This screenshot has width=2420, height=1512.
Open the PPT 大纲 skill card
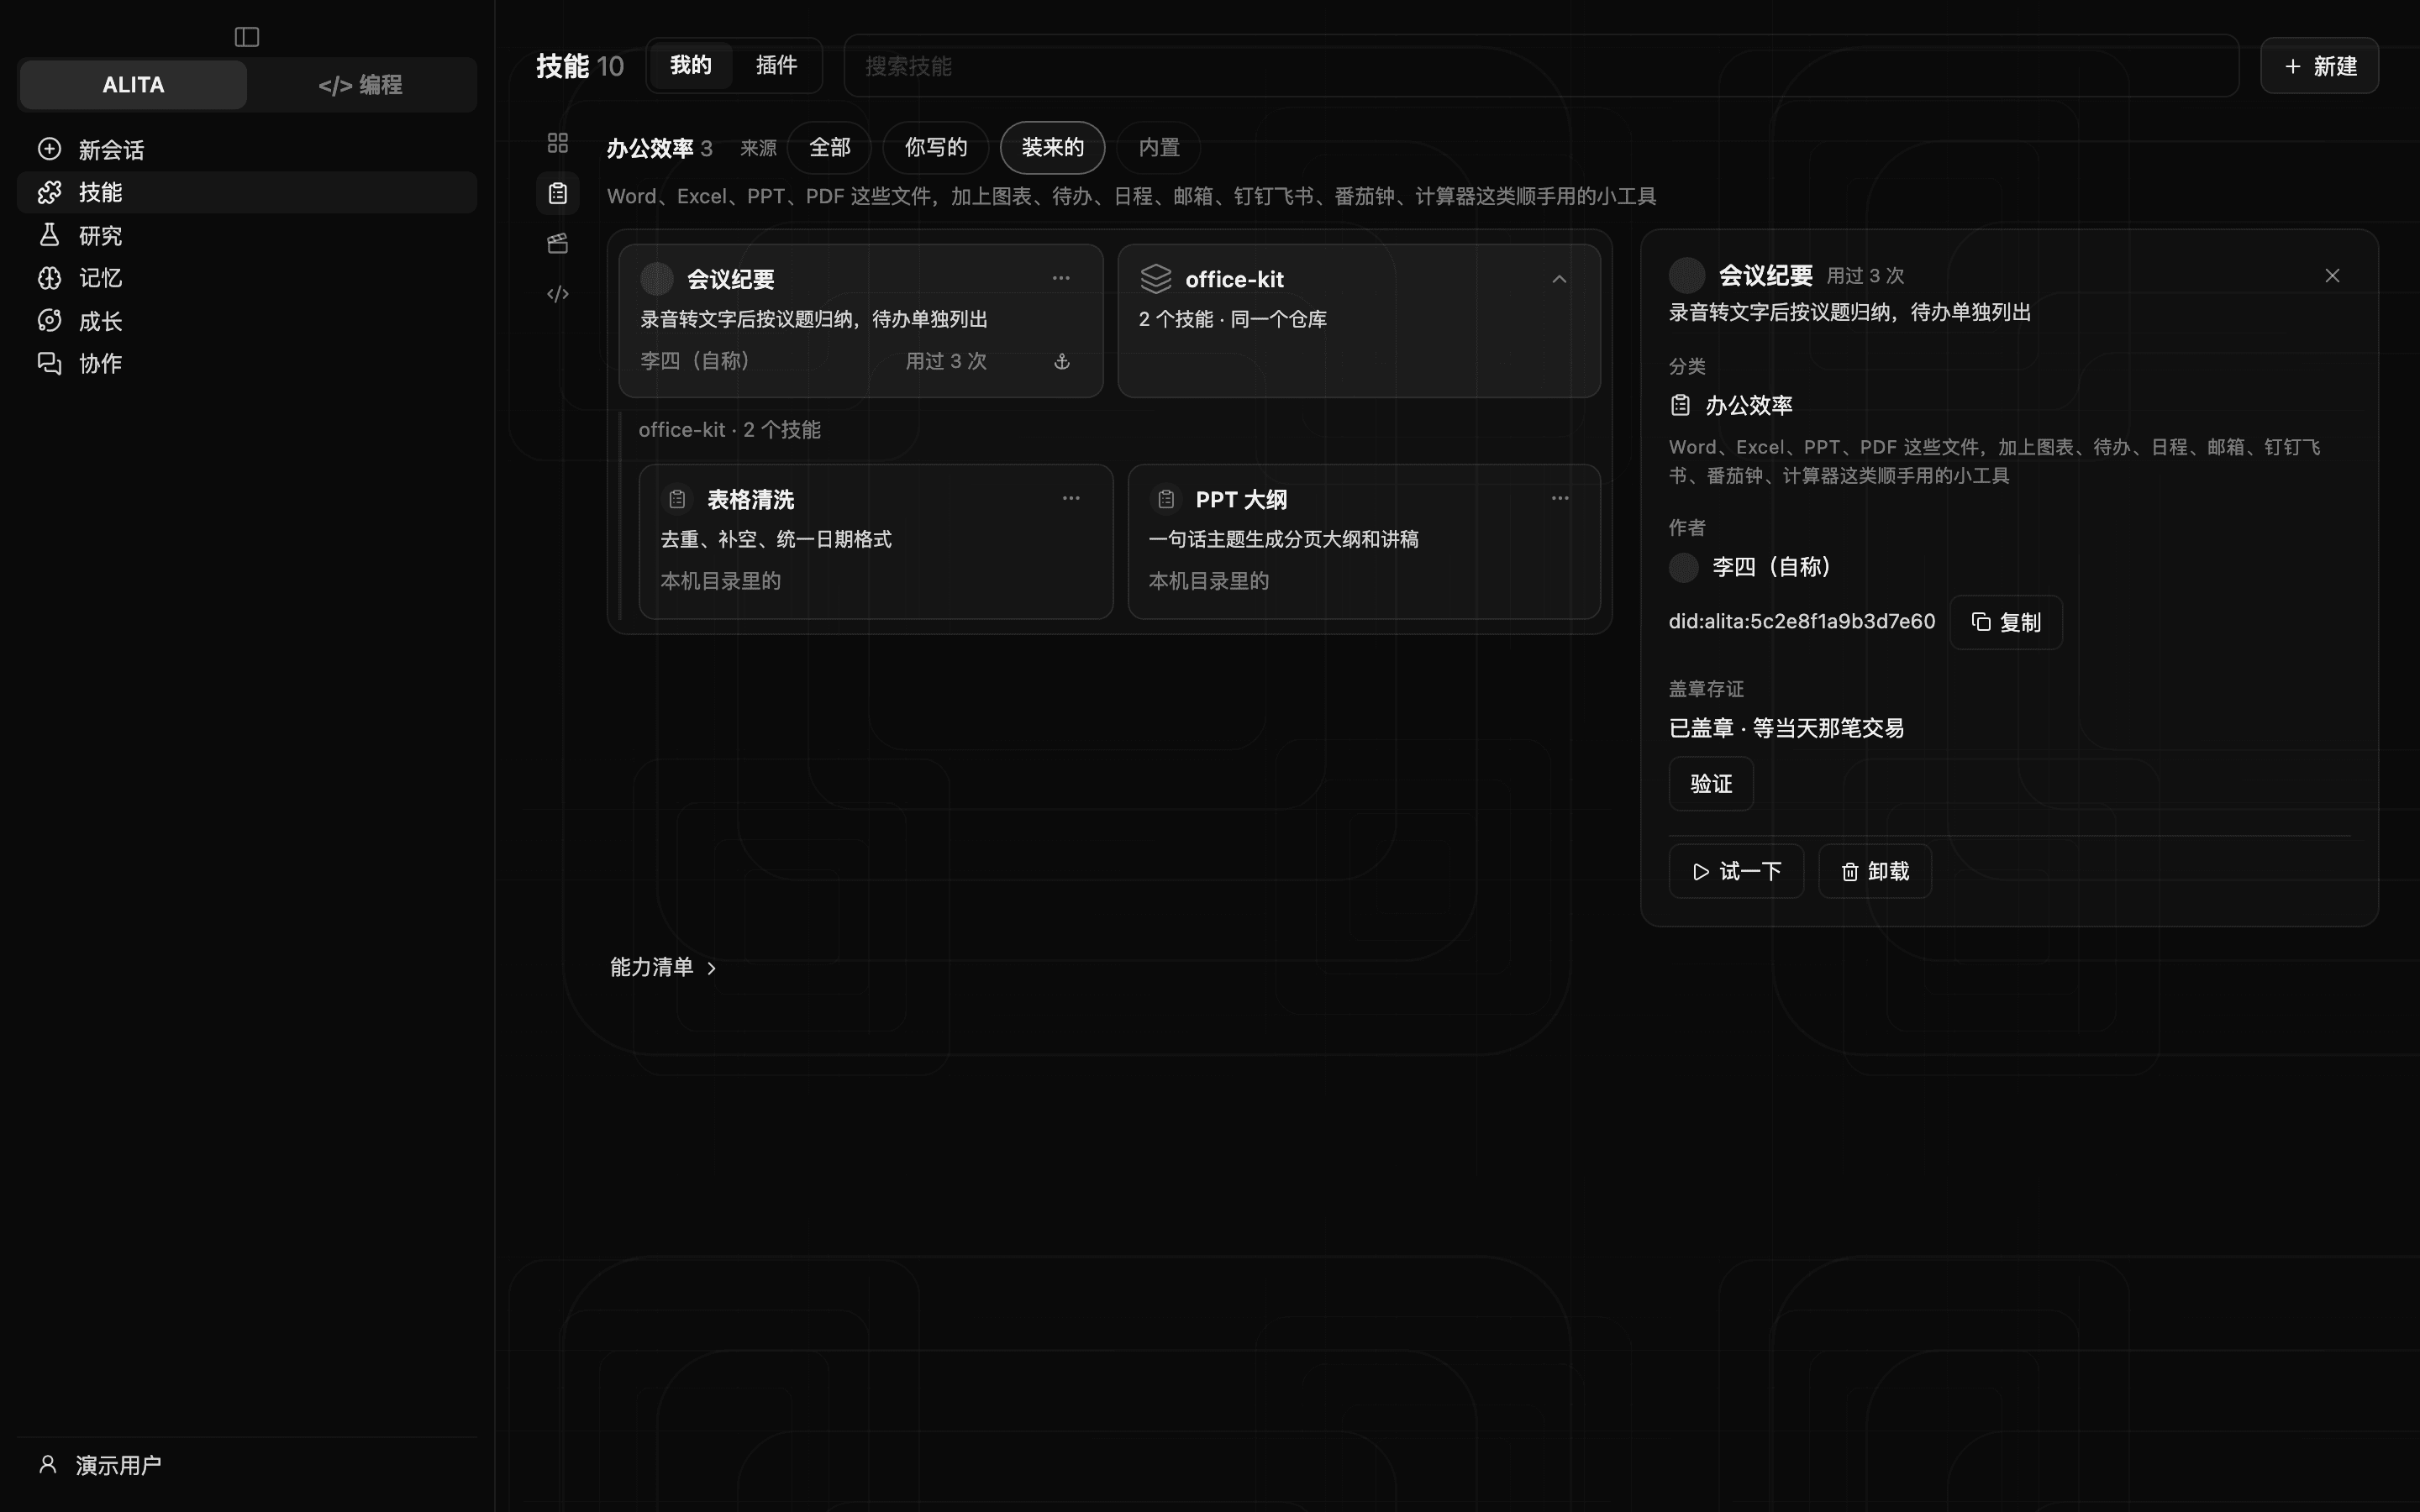[1364, 541]
